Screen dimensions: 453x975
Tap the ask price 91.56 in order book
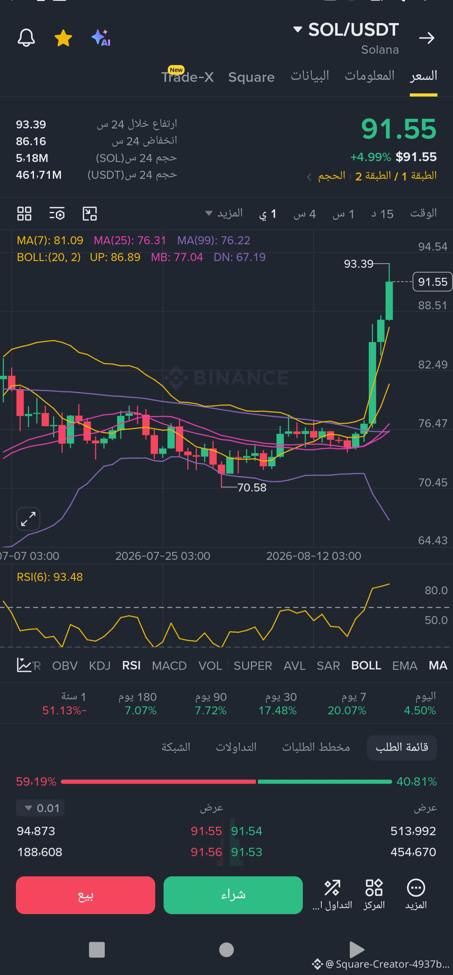tap(206, 852)
